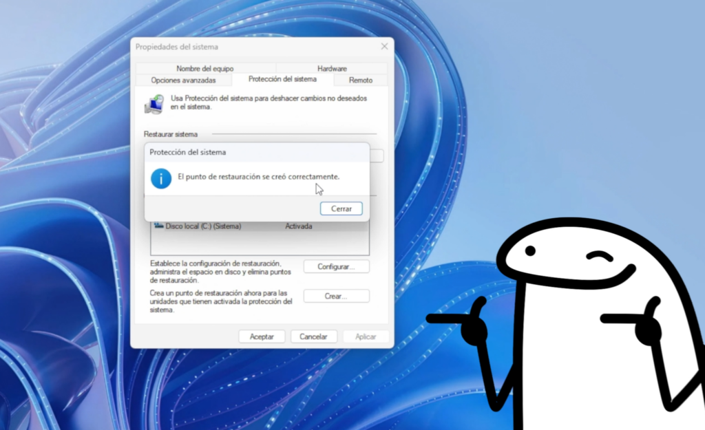The width and height of the screenshot is (705, 430).
Task: Click the system protection computer icon
Action: (154, 104)
